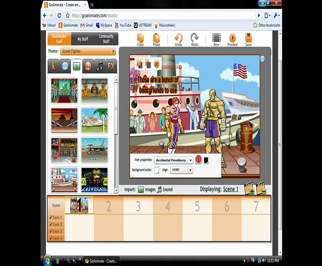Open the FX effects tab

111,66
